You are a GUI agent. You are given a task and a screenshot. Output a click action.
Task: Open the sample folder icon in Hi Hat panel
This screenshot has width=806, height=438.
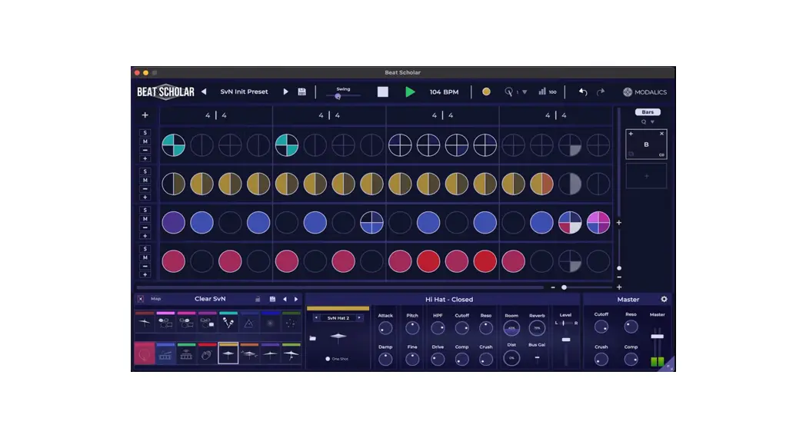point(312,338)
